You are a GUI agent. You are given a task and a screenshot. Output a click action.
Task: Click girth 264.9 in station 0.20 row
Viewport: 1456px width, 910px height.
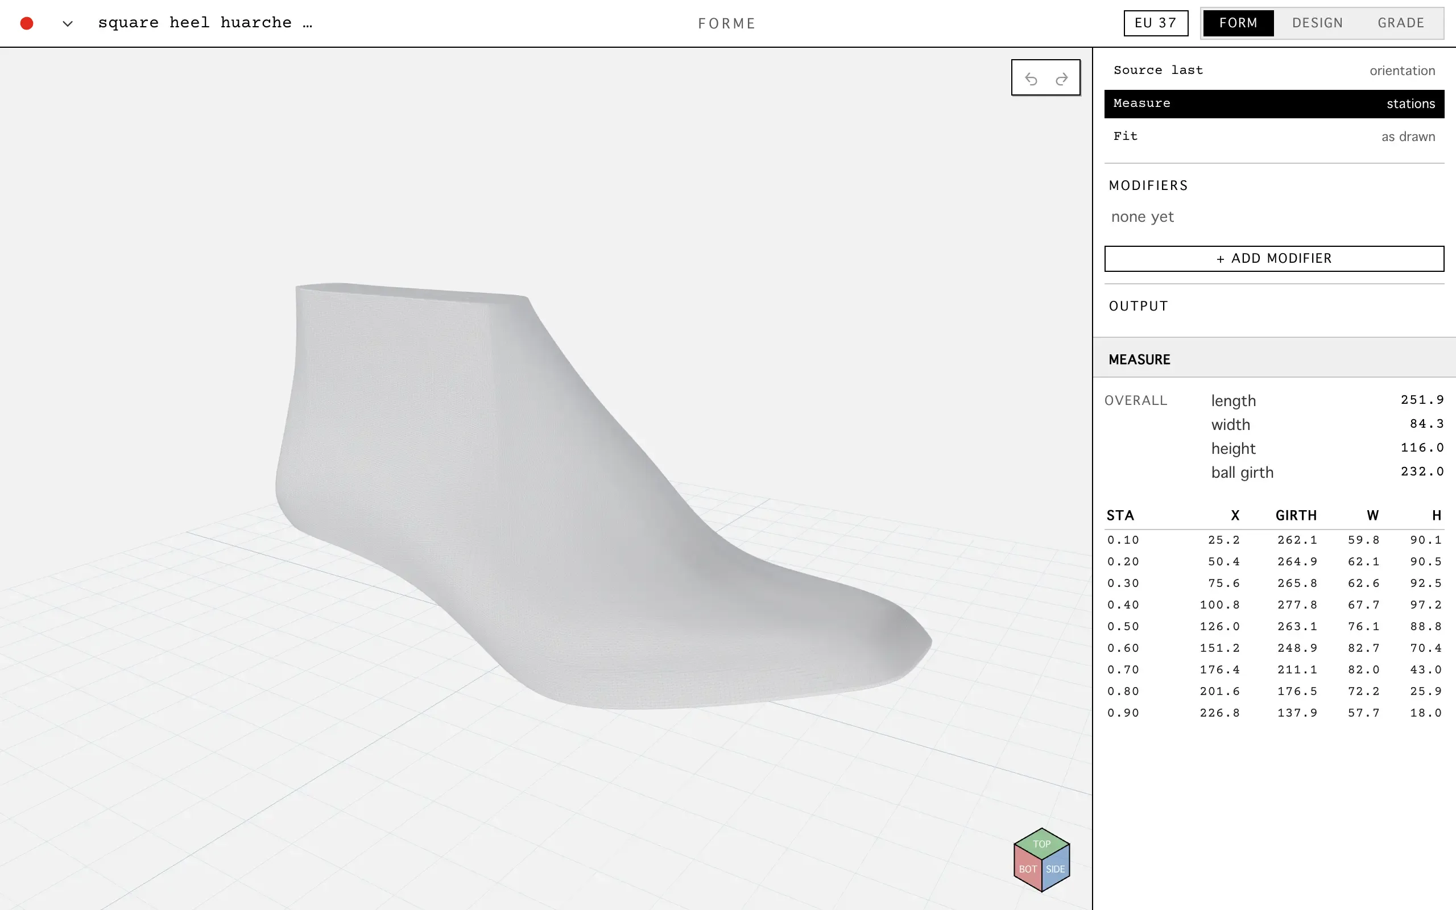[x=1297, y=561]
